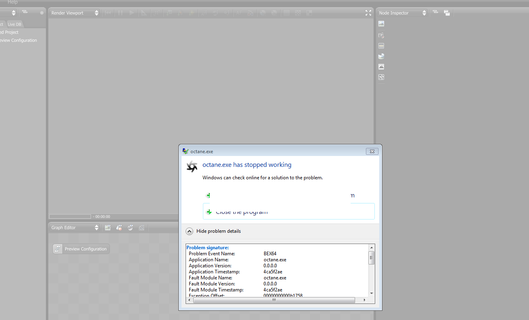The width and height of the screenshot is (529, 320).
Task: Toggle texture visibility icon in Graph Editor
Action: click(141, 228)
